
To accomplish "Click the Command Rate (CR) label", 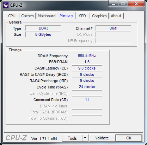I will tap(51, 100).
